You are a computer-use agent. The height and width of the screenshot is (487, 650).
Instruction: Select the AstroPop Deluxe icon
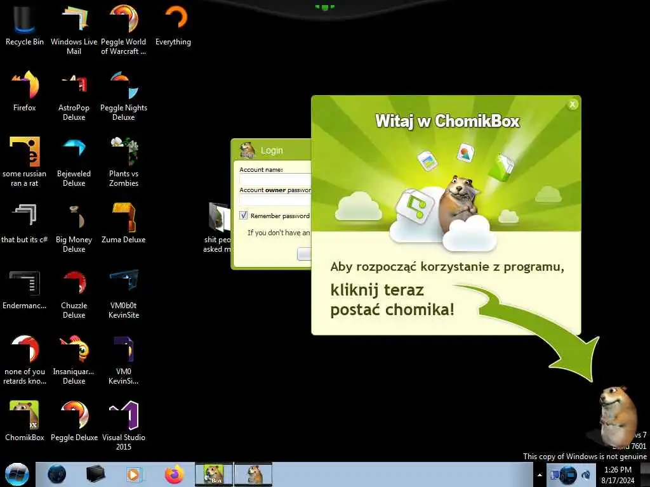click(x=74, y=96)
